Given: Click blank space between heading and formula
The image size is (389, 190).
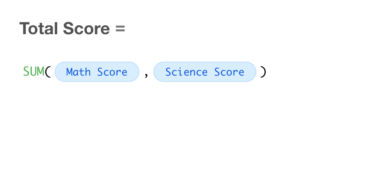Looking at the screenshot, I should pyautogui.click(x=194, y=49).
